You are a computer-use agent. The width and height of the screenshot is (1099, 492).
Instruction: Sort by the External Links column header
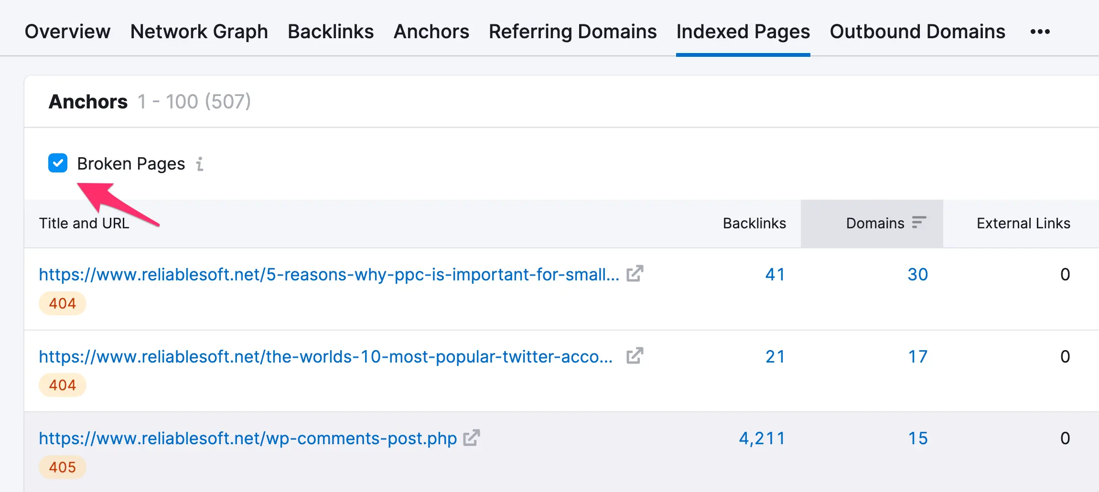[x=1023, y=223]
